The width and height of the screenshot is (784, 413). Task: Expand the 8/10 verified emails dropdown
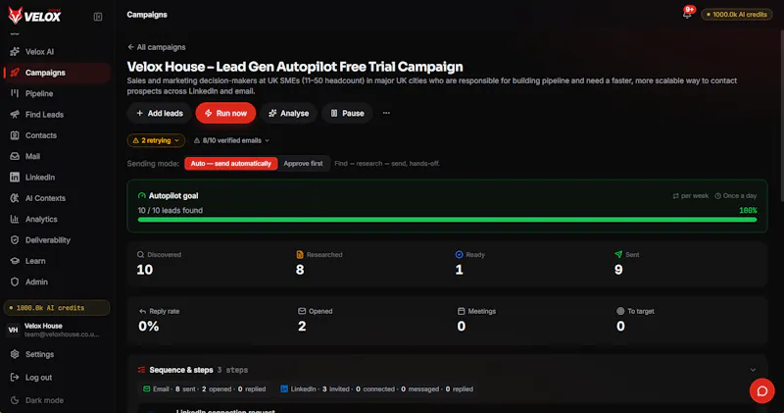[x=231, y=140]
